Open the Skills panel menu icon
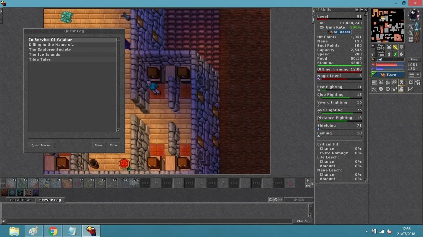 (x=357, y=10)
